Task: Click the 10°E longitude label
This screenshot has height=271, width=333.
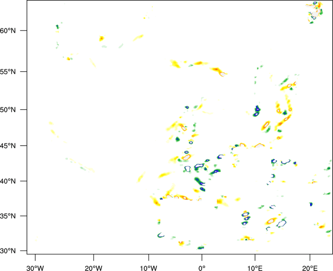Action: point(255,268)
